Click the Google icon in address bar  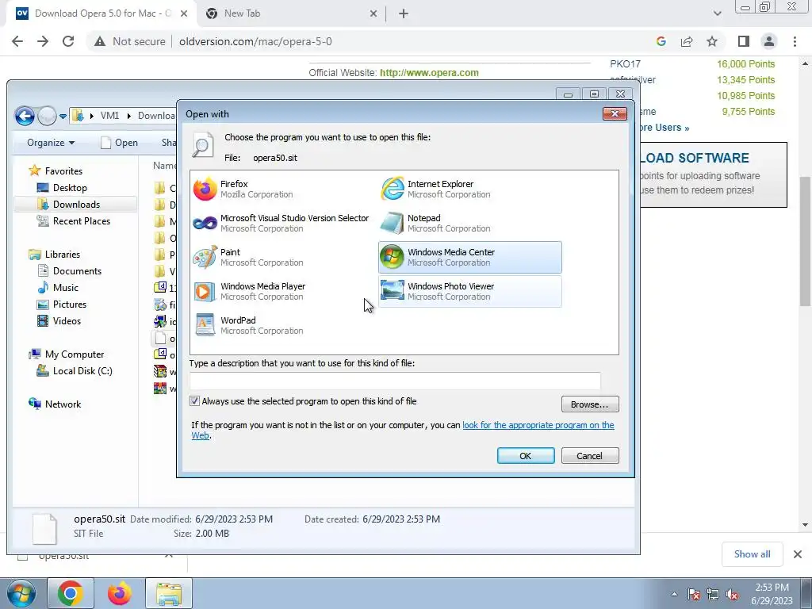(661, 41)
